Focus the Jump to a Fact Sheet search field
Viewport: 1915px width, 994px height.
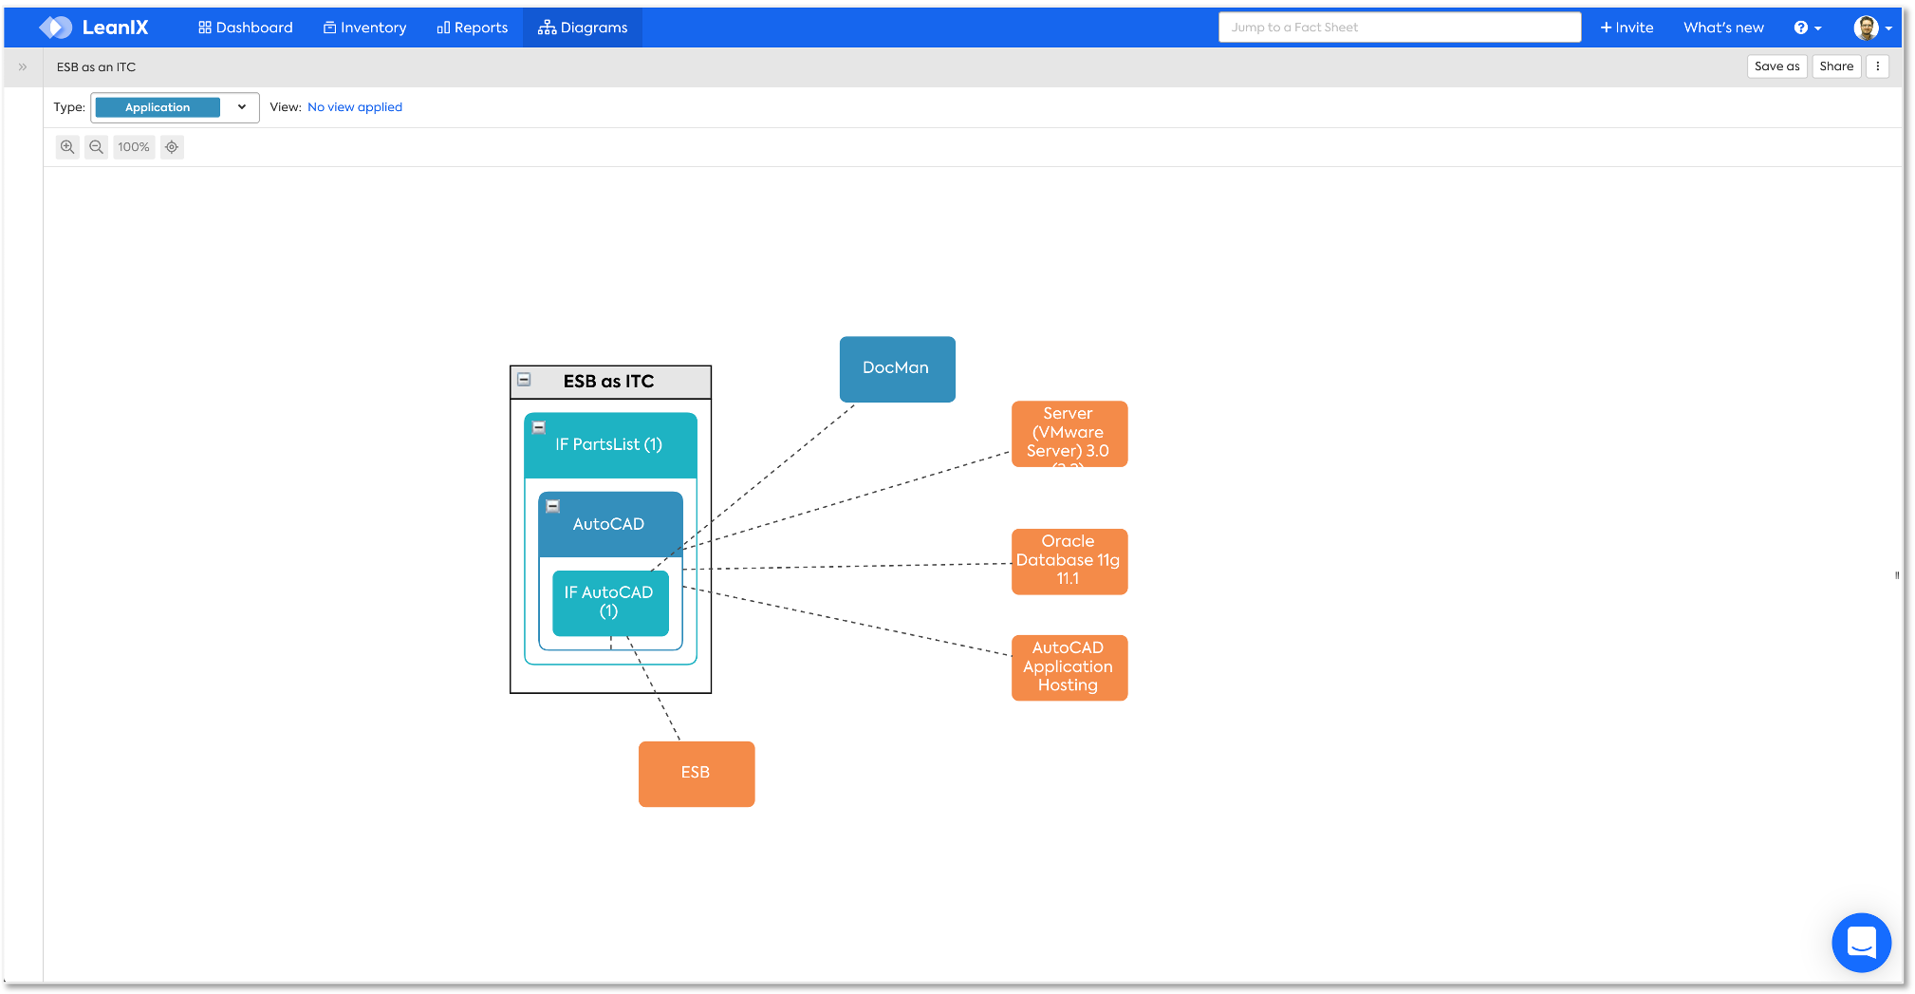[1400, 28]
